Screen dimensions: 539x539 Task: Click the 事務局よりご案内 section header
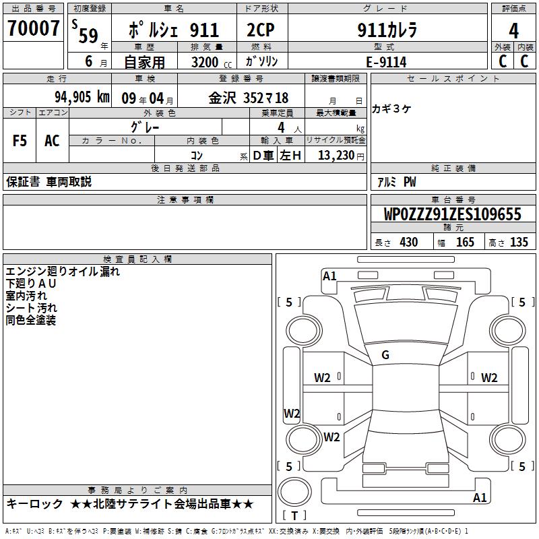pyautogui.click(x=137, y=490)
